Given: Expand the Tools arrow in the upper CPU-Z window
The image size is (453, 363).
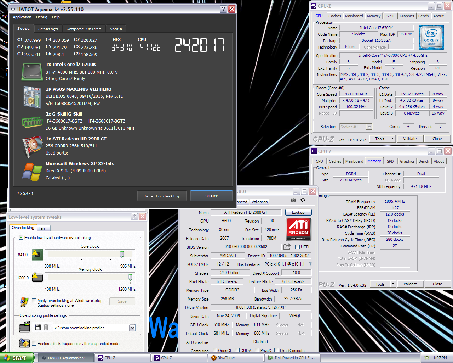Looking at the screenshot, I should coord(392,139).
